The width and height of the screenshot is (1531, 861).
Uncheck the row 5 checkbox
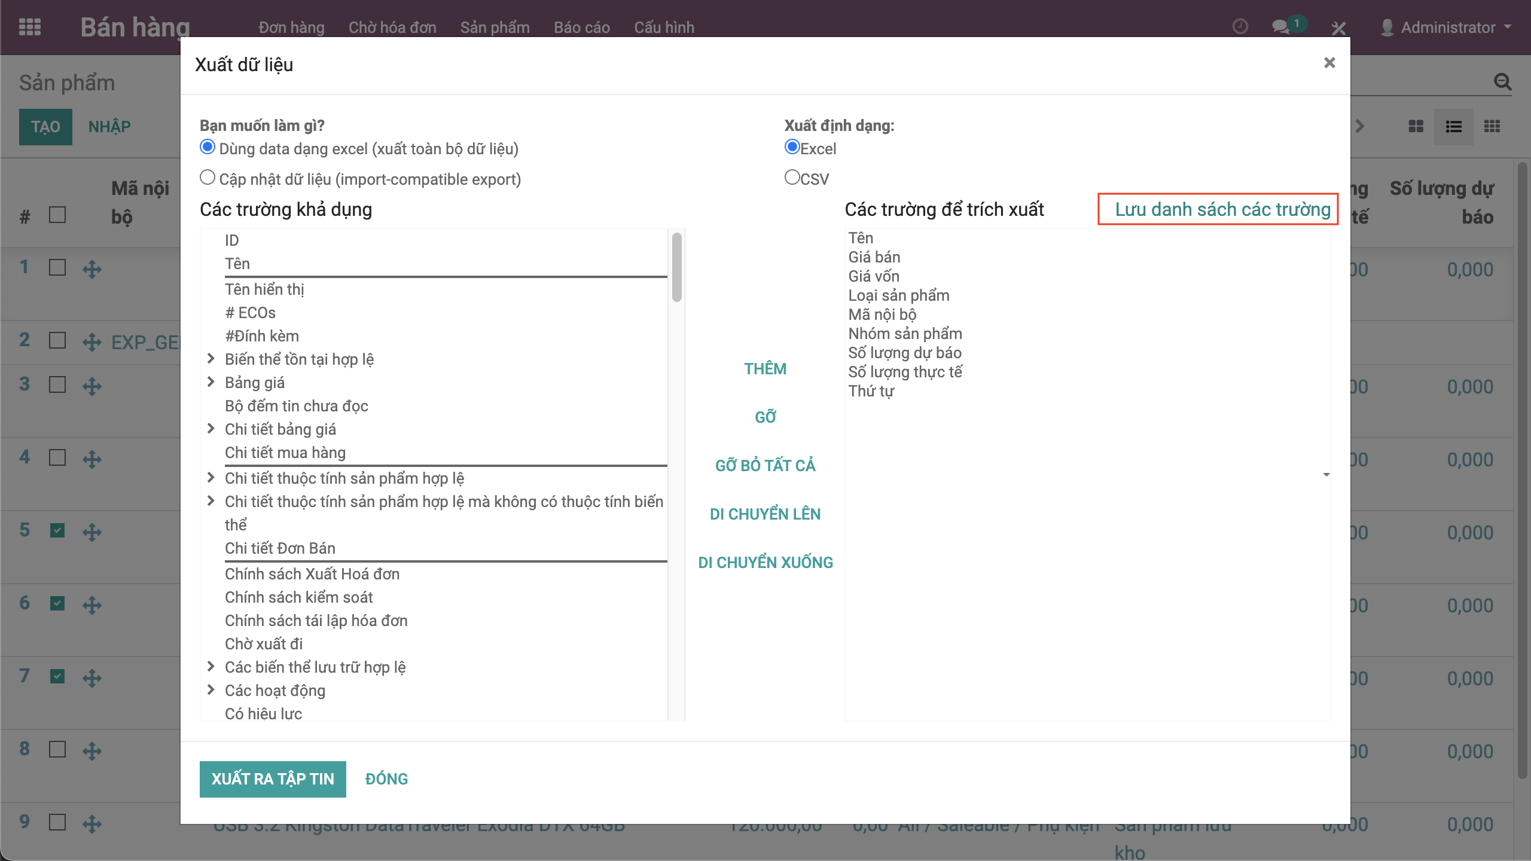pyautogui.click(x=57, y=530)
